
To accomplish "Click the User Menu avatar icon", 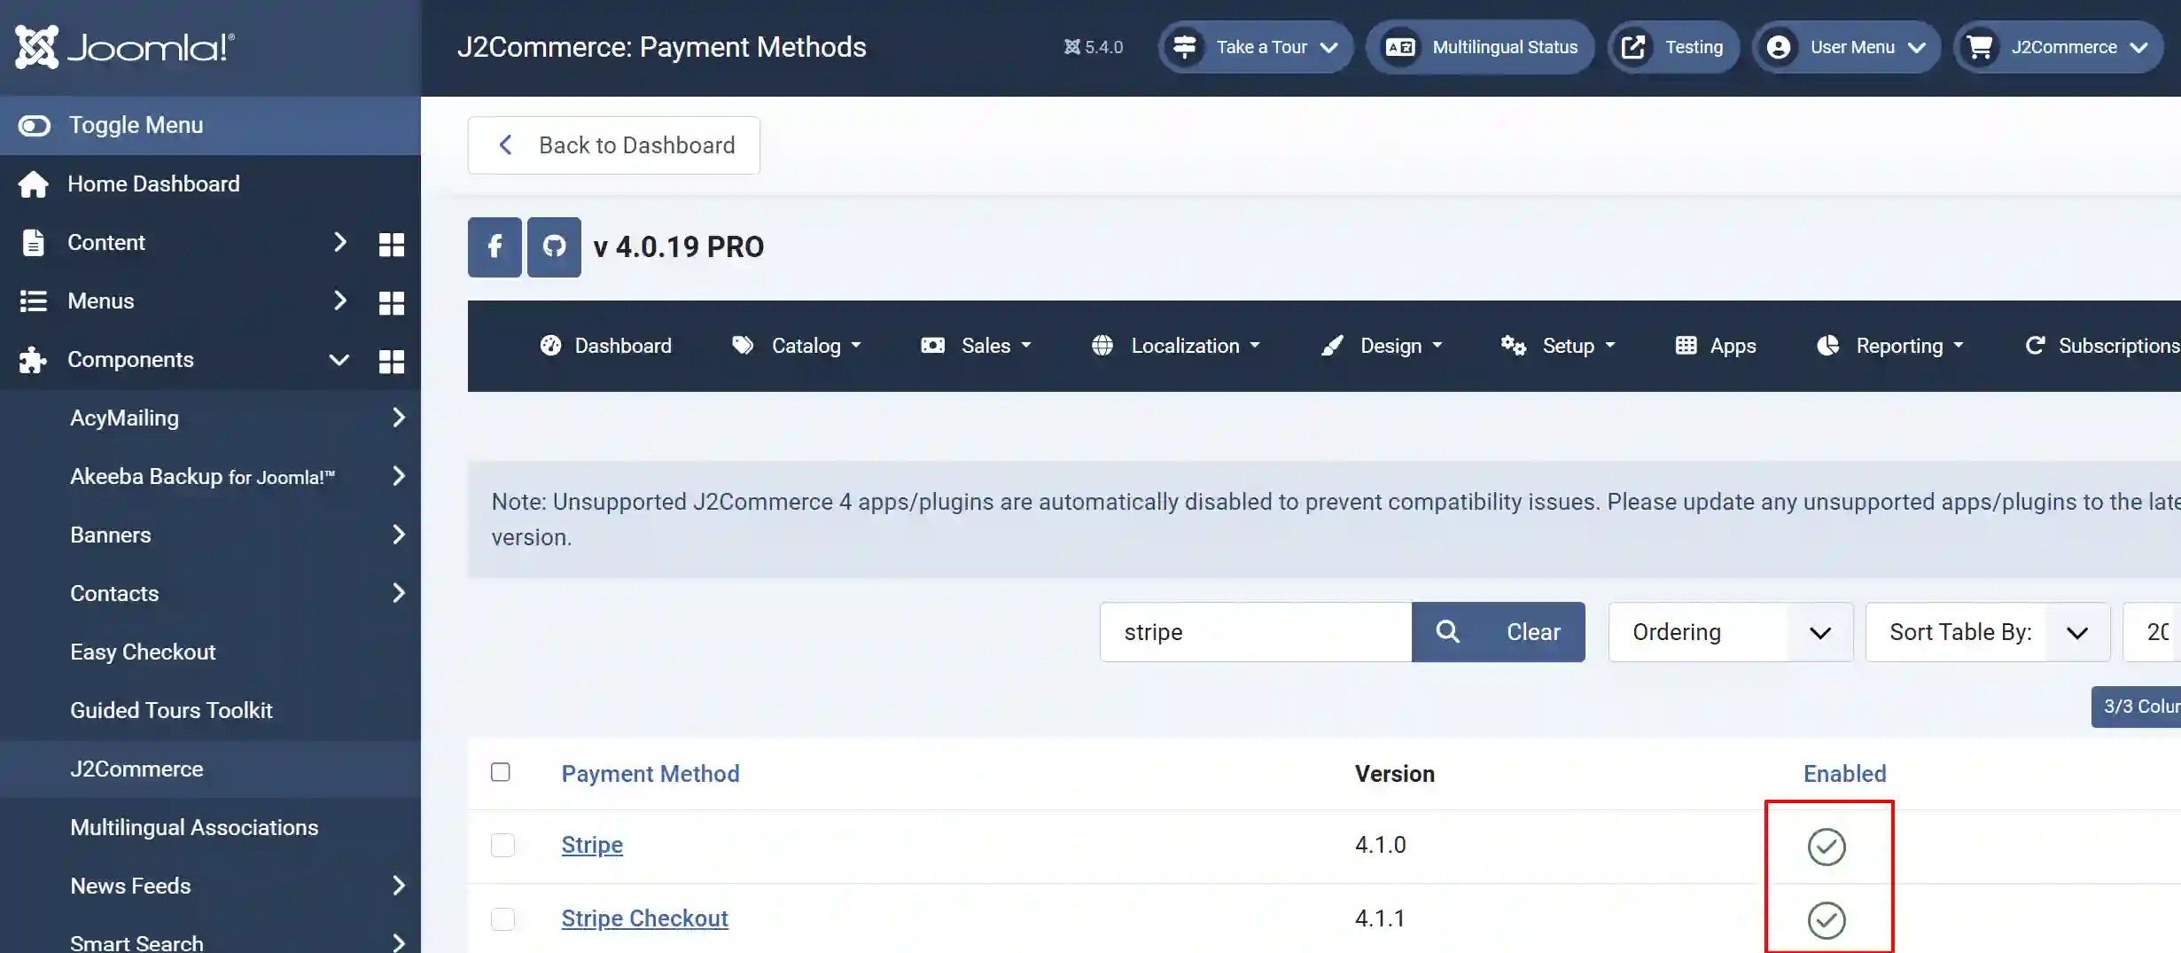I will [1778, 47].
